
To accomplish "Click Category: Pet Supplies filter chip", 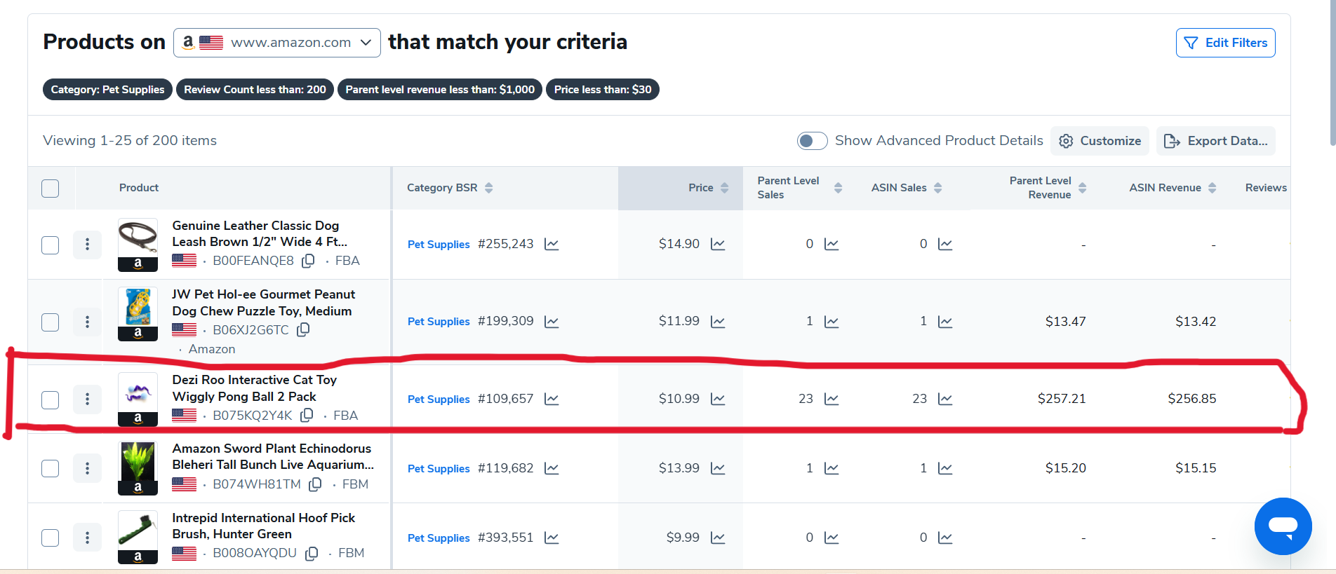I will (107, 90).
